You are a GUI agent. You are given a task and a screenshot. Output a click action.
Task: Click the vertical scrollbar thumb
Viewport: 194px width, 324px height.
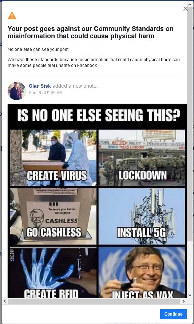click(x=190, y=124)
